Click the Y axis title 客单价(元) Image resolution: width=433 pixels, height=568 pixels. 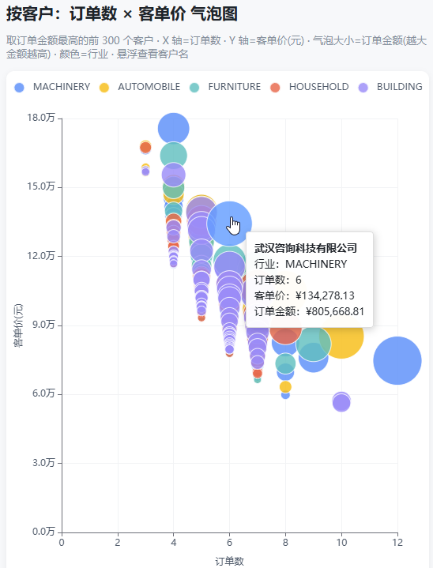(18, 325)
